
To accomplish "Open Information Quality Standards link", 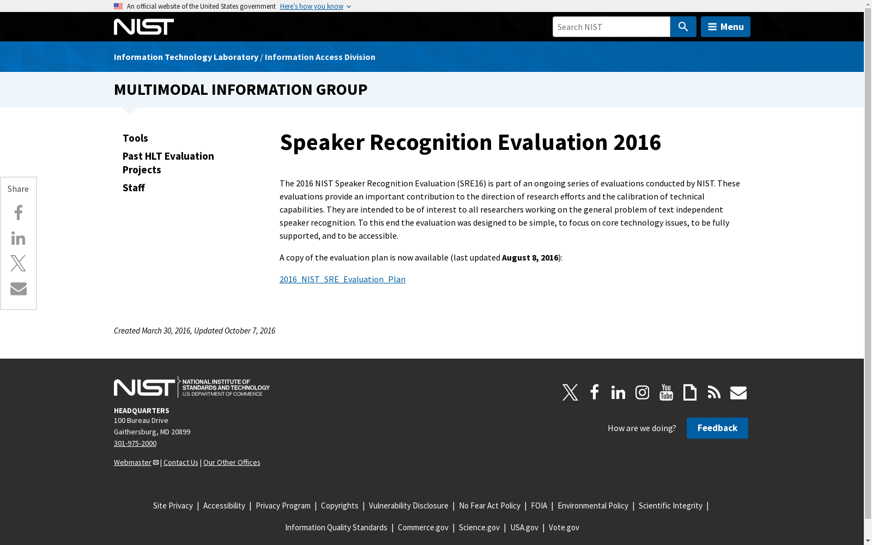I will [x=336, y=528].
